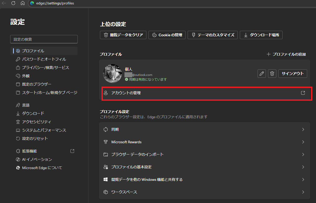Click the 個人 profile name
Viewport: 316px width, 203px height.
[x=129, y=69]
